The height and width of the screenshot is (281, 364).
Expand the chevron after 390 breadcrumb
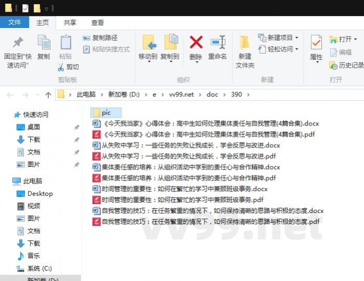coord(249,95)
